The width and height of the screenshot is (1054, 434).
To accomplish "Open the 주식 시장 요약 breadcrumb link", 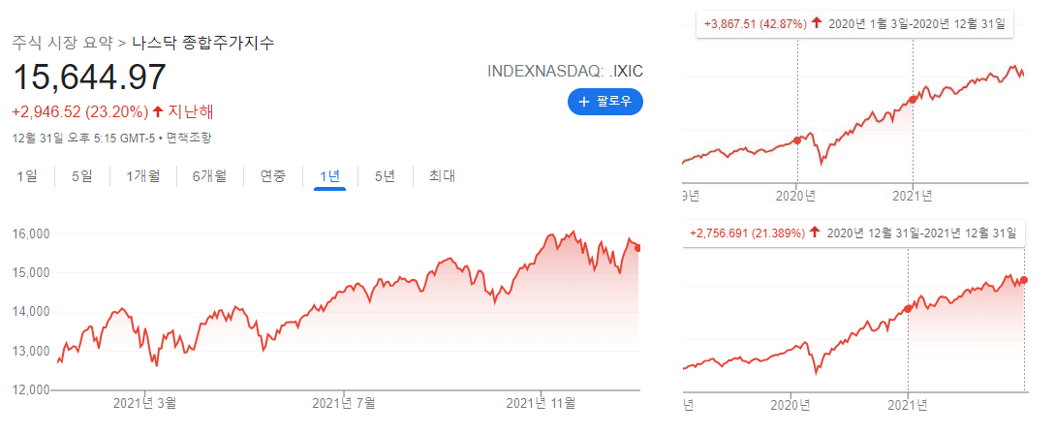I will coord(63,43).
